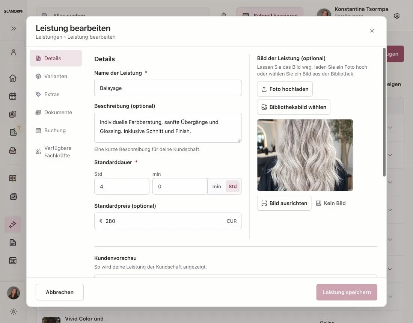Open the sliders panel icon in sidebar
Viewport: 413px width, 323px height.
click(13, 261)
